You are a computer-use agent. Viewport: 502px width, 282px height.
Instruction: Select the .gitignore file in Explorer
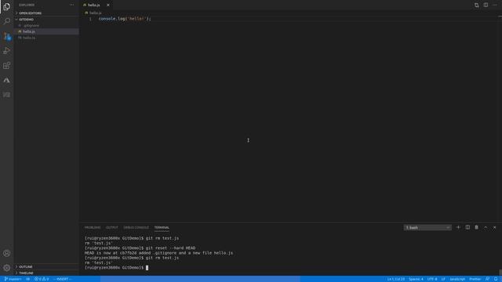[46, 25]
